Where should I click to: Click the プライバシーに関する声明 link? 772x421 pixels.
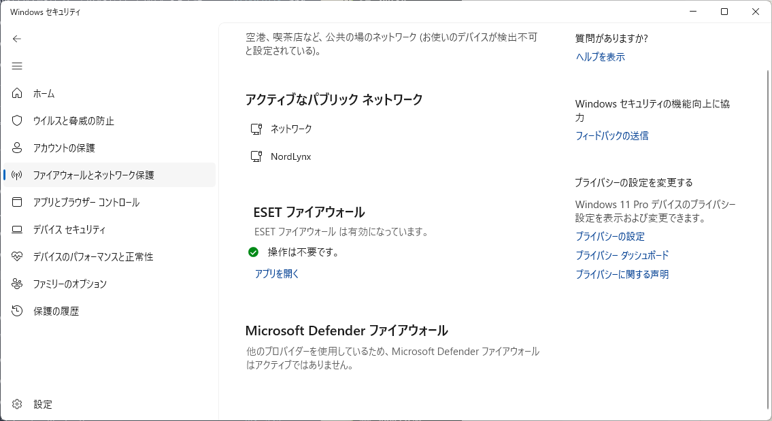pos(622,275)
